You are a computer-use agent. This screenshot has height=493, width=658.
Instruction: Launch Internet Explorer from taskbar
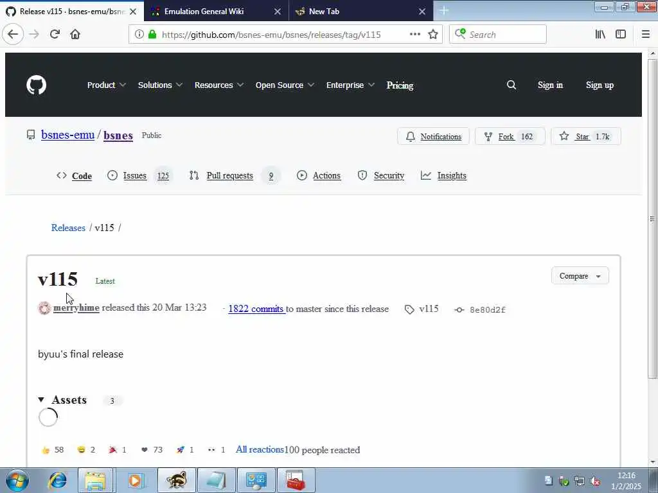tap(57, 480)
